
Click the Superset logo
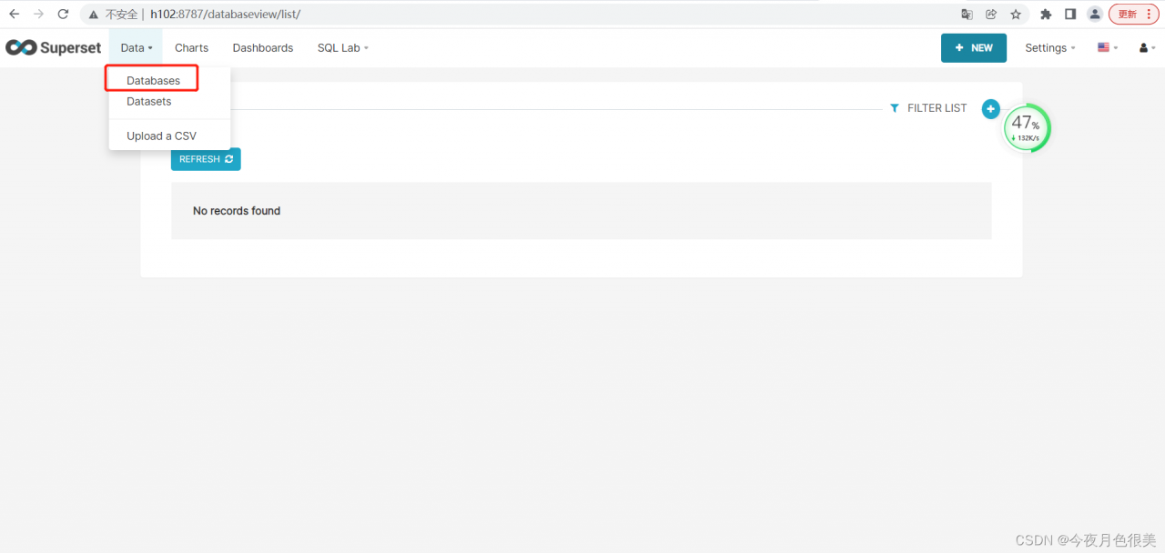[x=54, y=47]
